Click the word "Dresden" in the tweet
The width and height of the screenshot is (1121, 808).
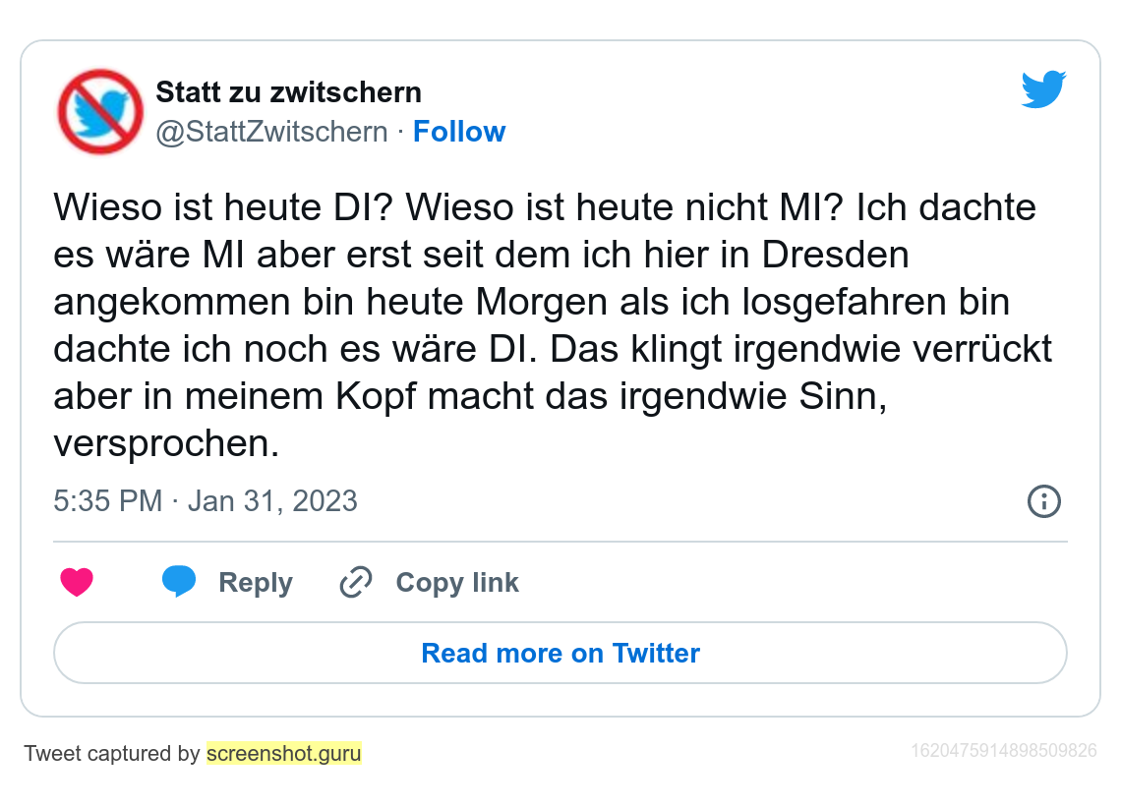(x=834, y=255)
